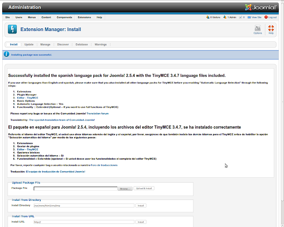Open El equipo de traducción link
Viewport: 284px width, 227px height.
tap(55, 172)
